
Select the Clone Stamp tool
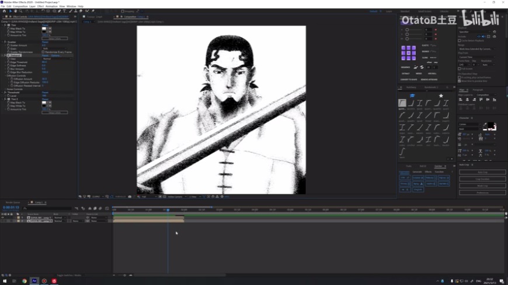[x=75, y=11]
